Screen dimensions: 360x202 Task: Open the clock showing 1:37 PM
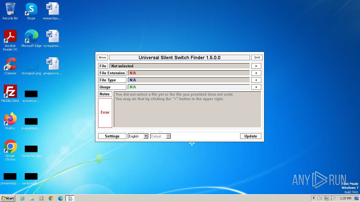click(346, 198)
